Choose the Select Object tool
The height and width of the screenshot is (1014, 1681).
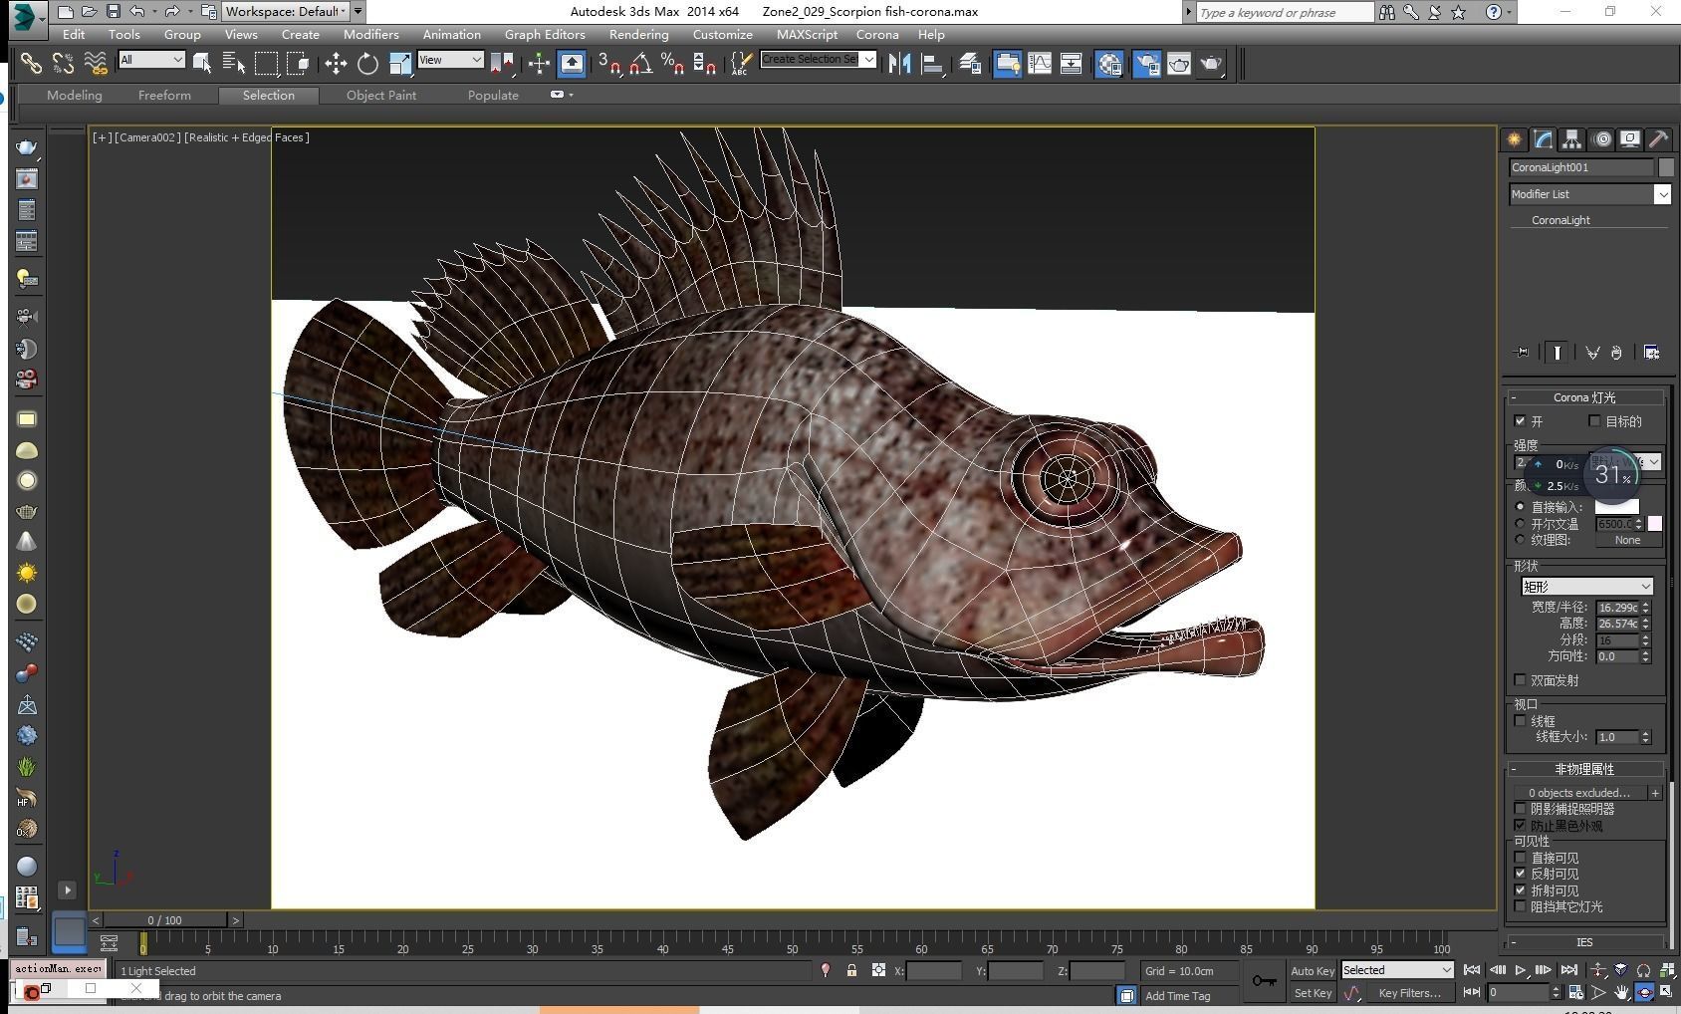202,64
